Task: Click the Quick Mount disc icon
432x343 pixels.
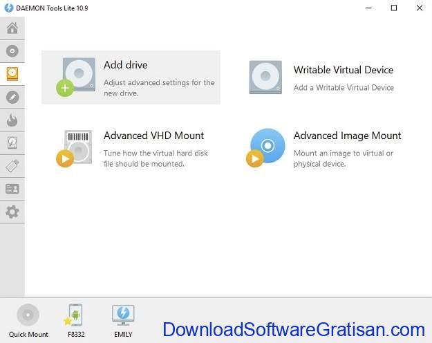Action: click(28, 315)
